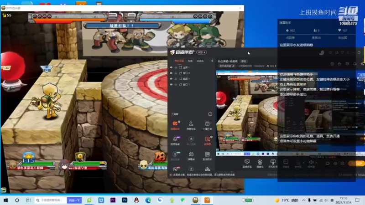
Task: Open the 房管助手 tool icon
Action: tap(191, 126)
